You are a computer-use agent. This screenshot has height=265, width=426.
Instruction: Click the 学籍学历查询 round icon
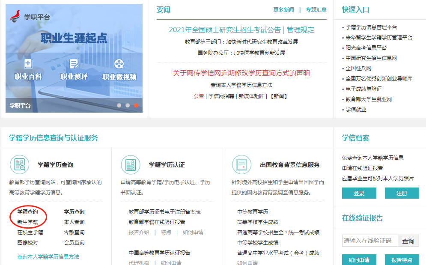coord(20,165)
